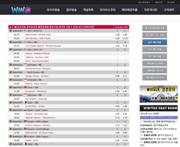This screenshot has width=180, height=147.
Task: Open Britama - Satya Wacana match
Action: click(x=36, y=84)
